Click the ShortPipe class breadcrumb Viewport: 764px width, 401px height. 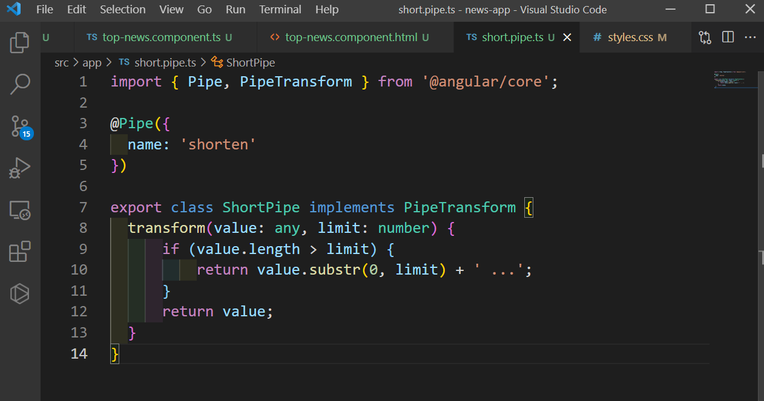243,62
